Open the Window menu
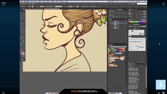167x94 pixels. (62, 1)
